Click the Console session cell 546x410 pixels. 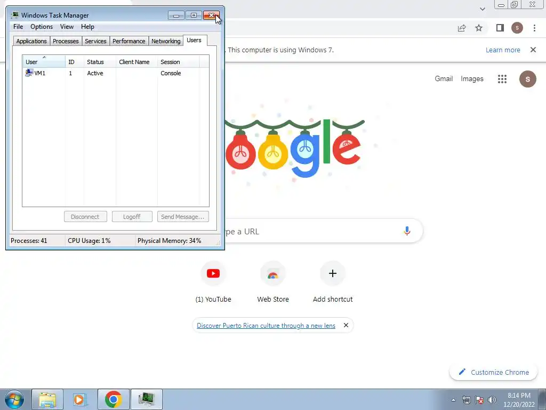pyautogui.click(x=171, y=73)
